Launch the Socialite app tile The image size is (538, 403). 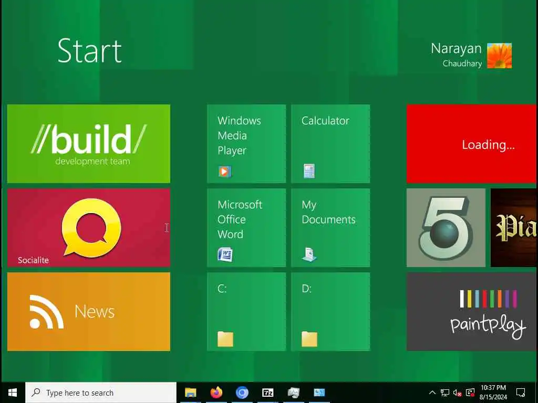(x=88, y=228)
